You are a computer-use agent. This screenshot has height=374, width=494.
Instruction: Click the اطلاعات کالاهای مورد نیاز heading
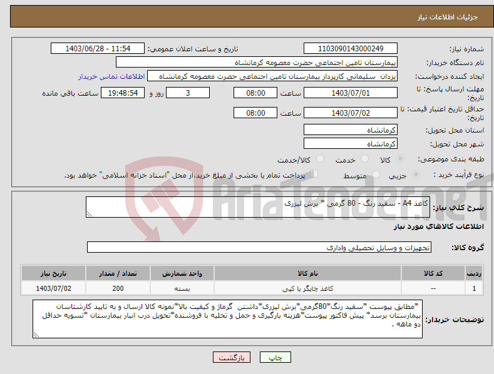click(x=438, y=226)
